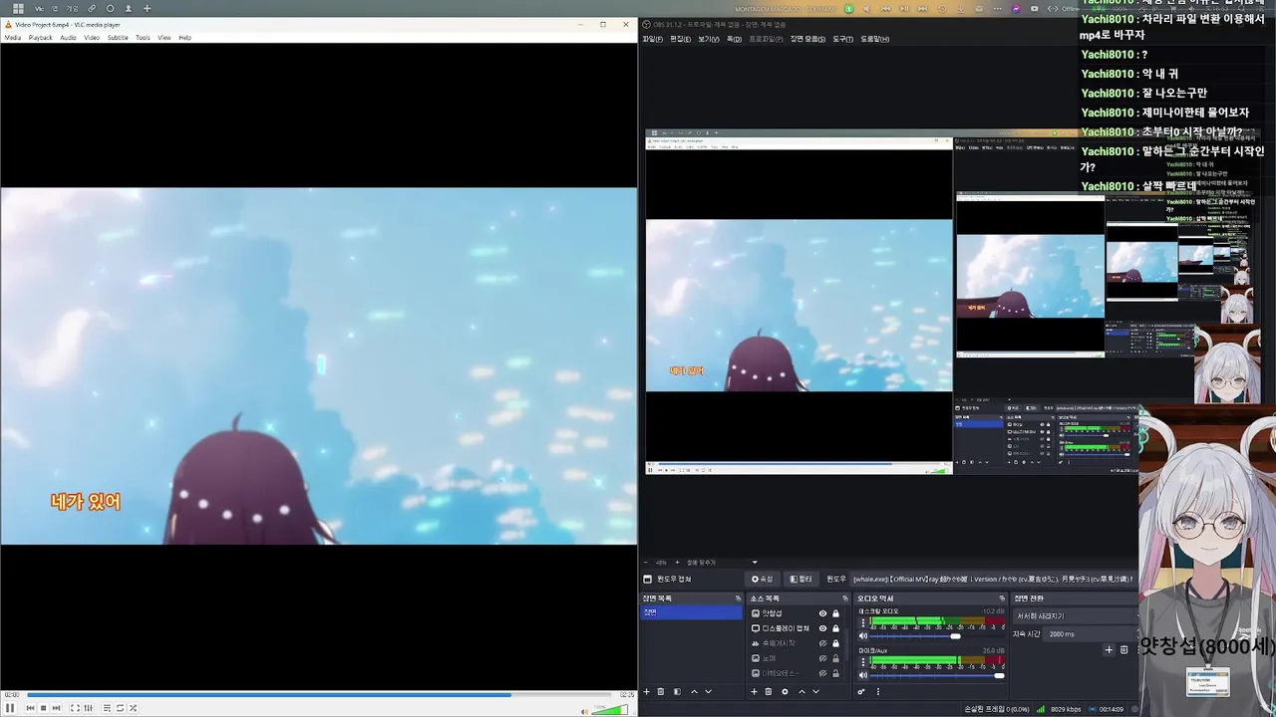Delete selected scene in OBS
This screenshot has width=1276, height=717.
tap(661, 692)
